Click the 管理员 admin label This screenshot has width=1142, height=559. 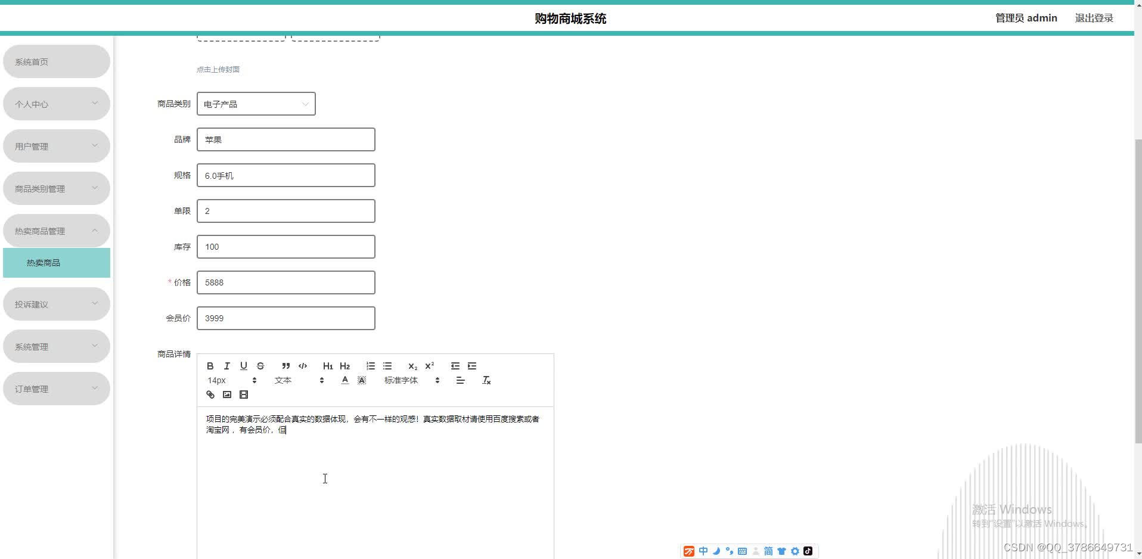[x=1026, y=18]
